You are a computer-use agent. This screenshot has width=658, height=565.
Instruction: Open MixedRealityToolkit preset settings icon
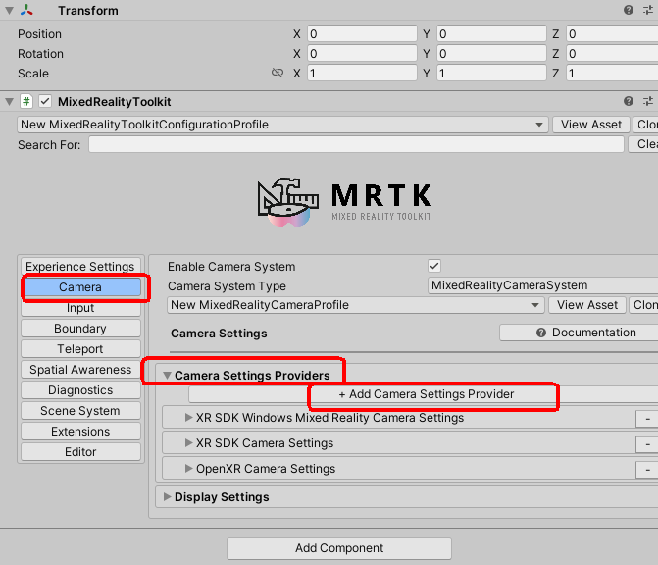(648, 101)
